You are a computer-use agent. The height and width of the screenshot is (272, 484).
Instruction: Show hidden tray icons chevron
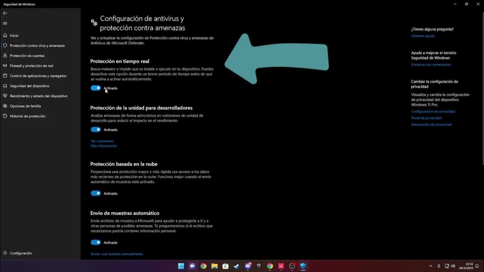(x=431, y=266)
